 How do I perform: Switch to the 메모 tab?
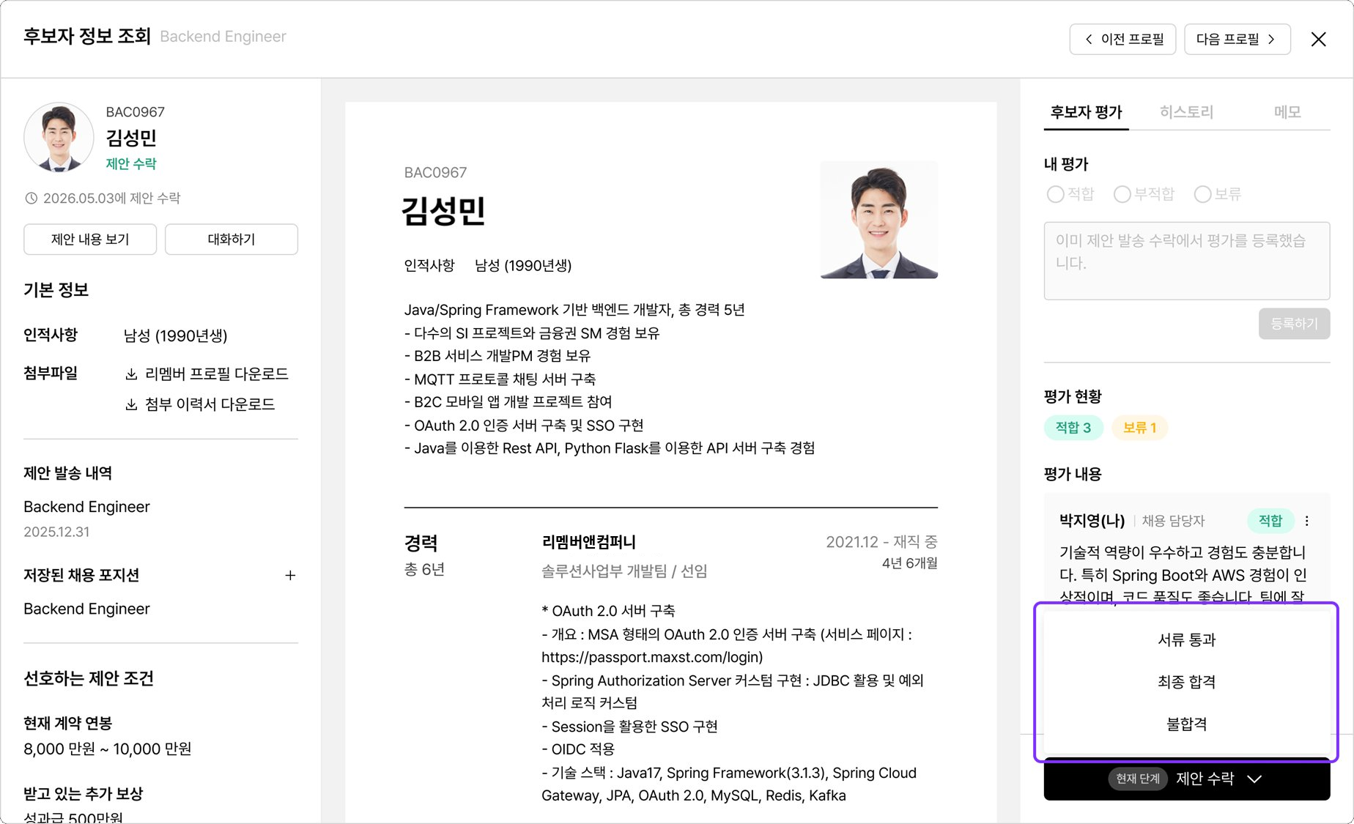(x=1287, y=113)
